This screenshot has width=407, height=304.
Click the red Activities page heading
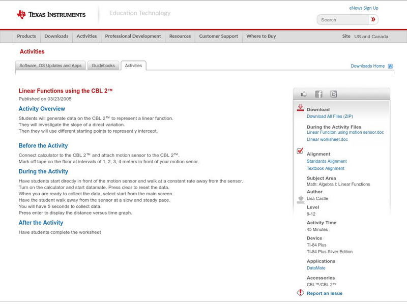click(x=32, y=52)
